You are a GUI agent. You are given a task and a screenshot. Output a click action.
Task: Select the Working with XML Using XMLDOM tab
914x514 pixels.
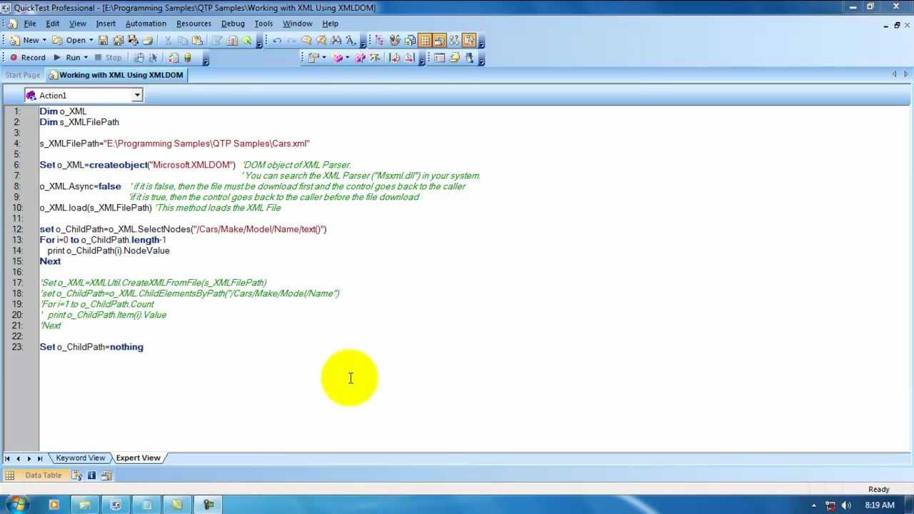pyautogui.click(x=116, y=75)
